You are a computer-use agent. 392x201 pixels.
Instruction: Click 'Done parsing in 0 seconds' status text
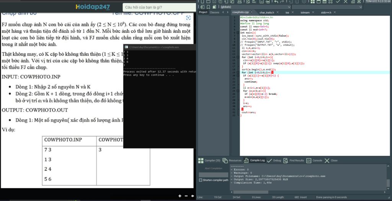click(331, 197)
